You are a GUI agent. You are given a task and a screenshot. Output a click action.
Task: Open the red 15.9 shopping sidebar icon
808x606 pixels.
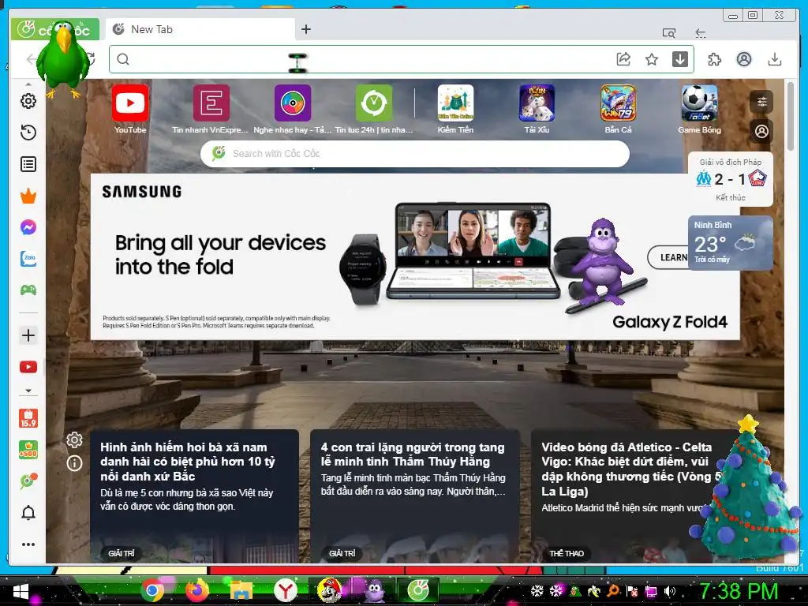[28, 418]
